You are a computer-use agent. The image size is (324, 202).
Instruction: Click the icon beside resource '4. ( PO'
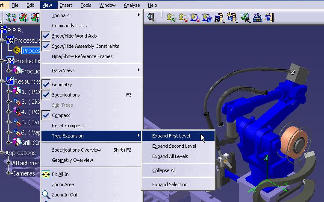[17, 111]
